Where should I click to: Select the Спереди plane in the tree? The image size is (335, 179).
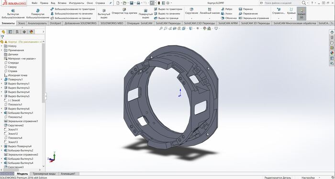click(x=11, y=63)
